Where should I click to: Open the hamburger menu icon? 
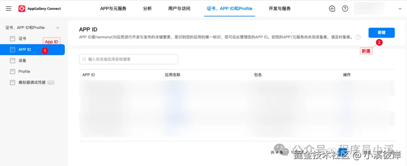coord(9,9)
